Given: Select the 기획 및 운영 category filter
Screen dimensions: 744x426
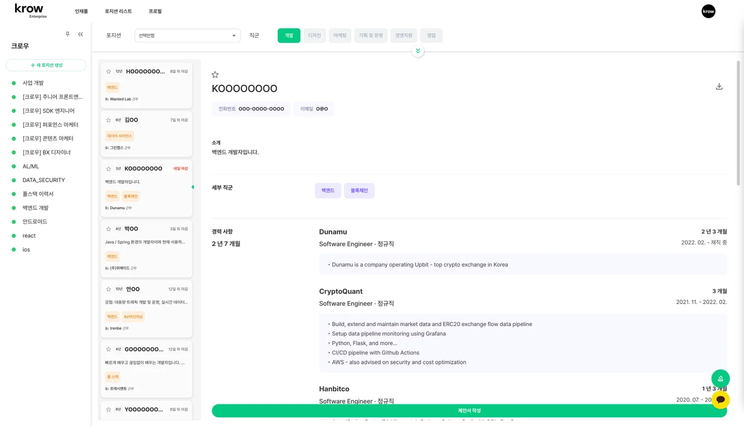Looking at the screenshot, I should 371,36.
